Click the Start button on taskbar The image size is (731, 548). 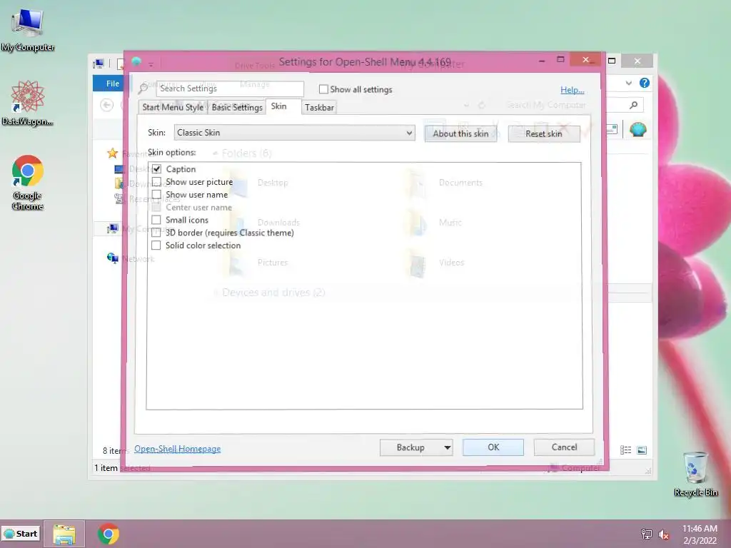pos(21,534)
